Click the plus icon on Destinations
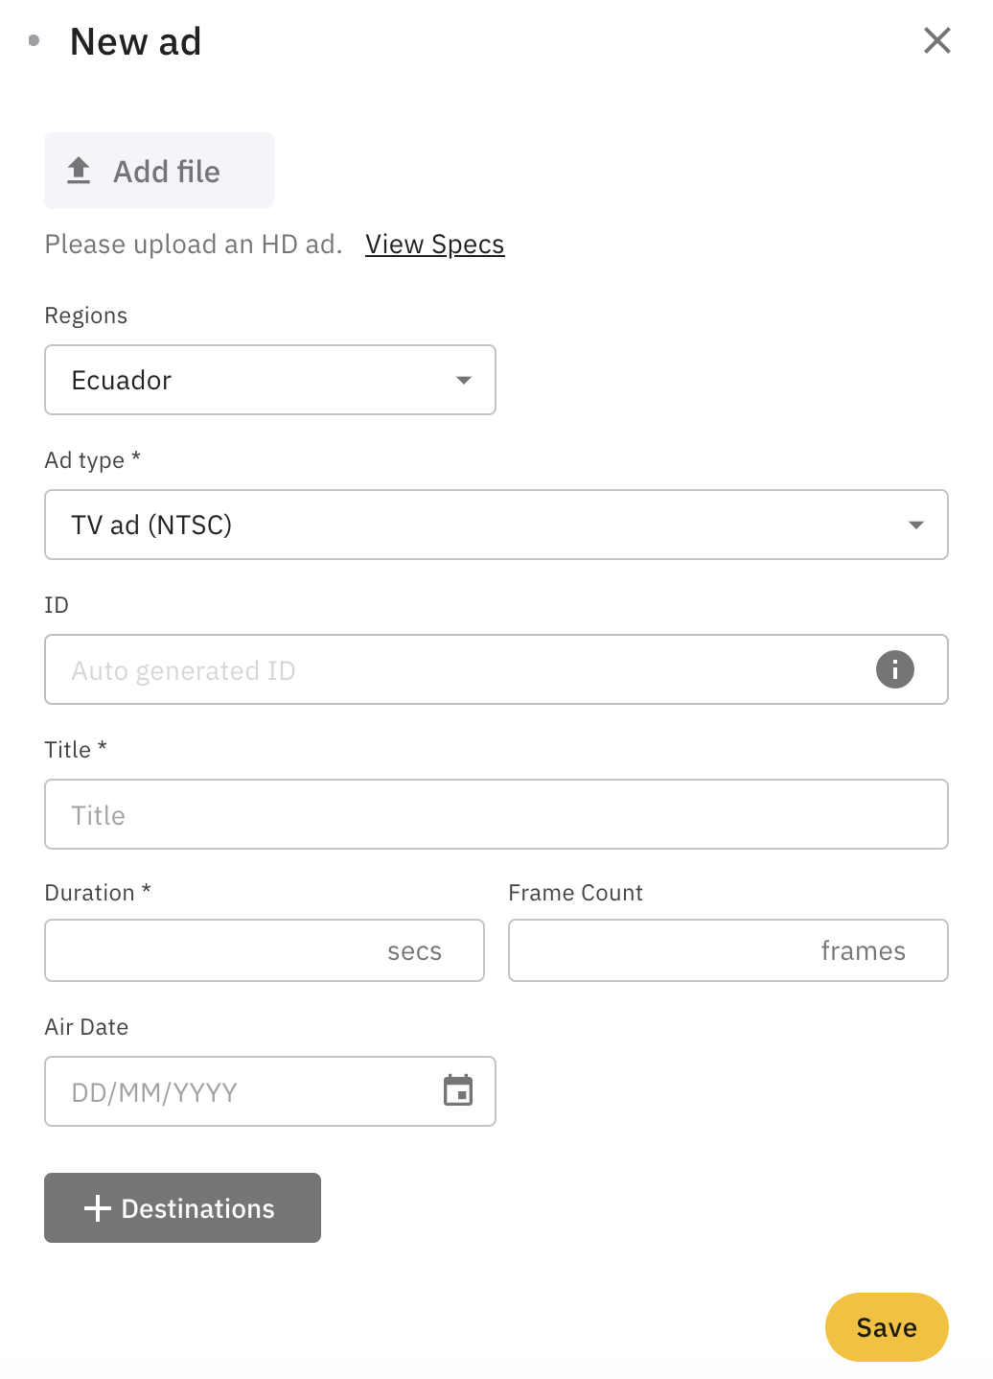The image size is (993, 1379). point(98,1208)
